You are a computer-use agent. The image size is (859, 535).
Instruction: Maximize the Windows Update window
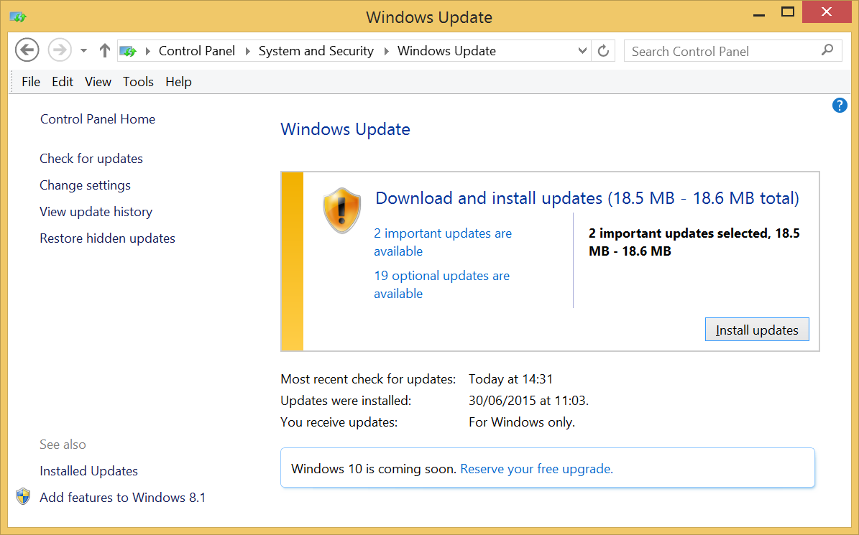(x=787, y=12)
